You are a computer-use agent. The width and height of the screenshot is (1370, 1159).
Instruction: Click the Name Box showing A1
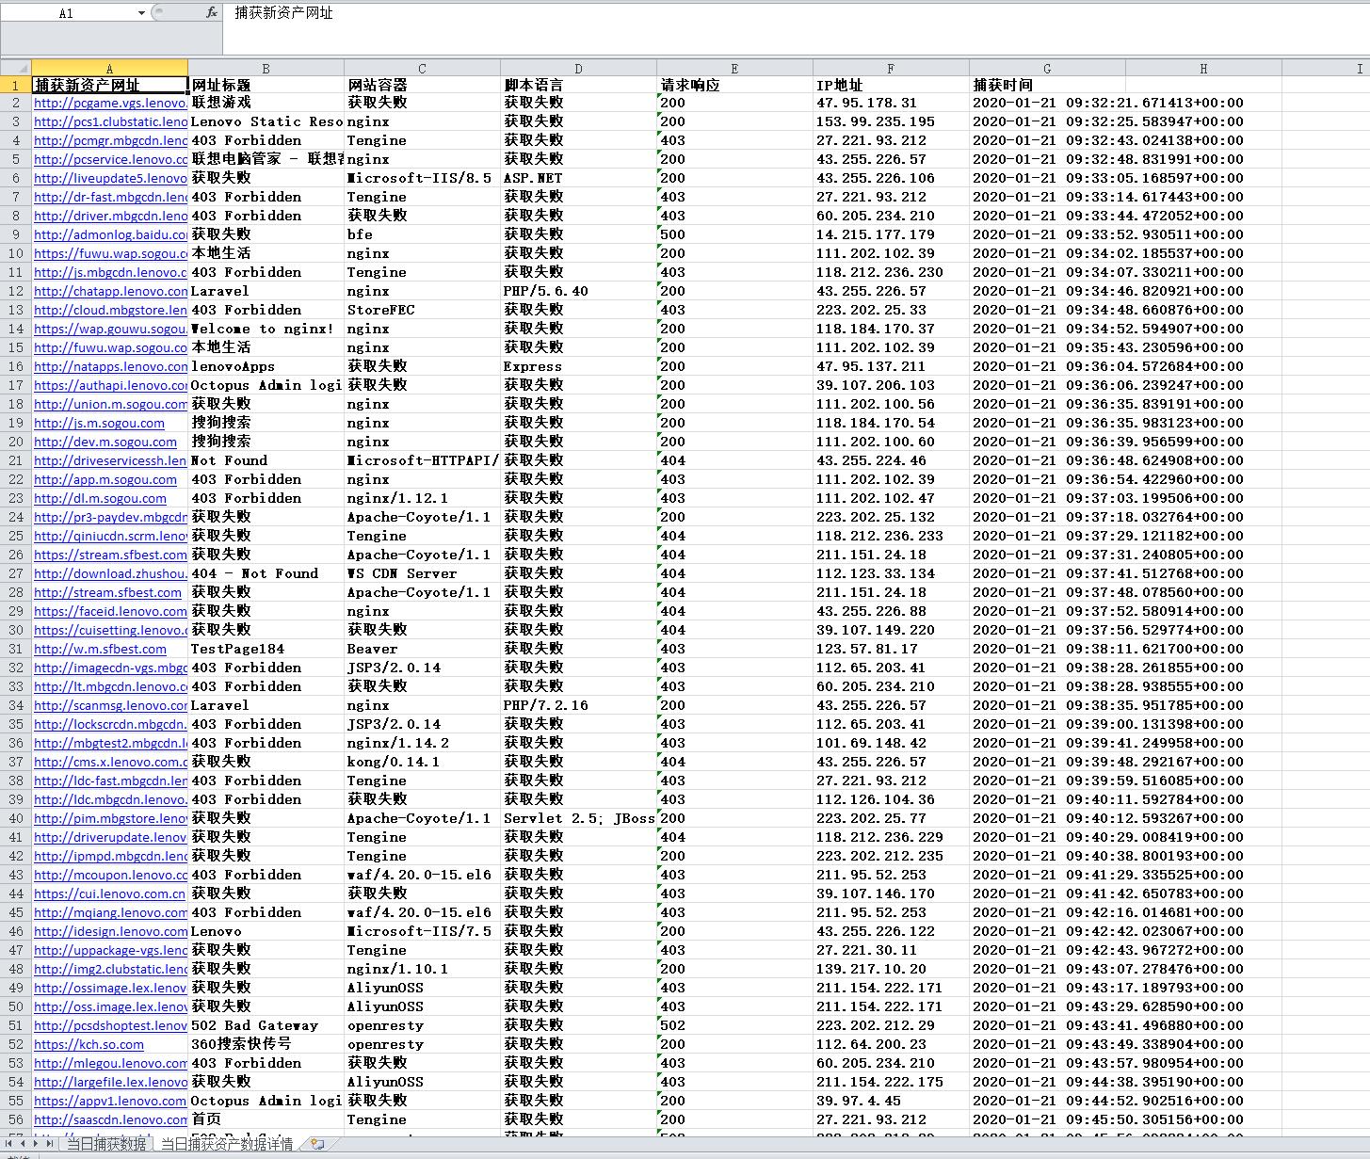tap(66, 13)
